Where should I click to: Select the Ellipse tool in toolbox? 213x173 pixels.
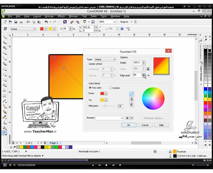(5, 75)
